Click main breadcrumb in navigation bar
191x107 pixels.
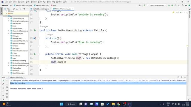(54, 5)
